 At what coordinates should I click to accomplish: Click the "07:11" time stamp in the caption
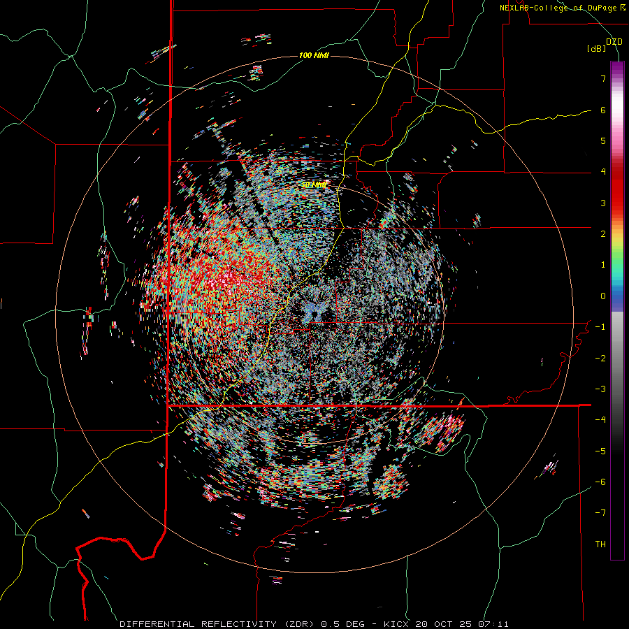click(x=493, y=624)
